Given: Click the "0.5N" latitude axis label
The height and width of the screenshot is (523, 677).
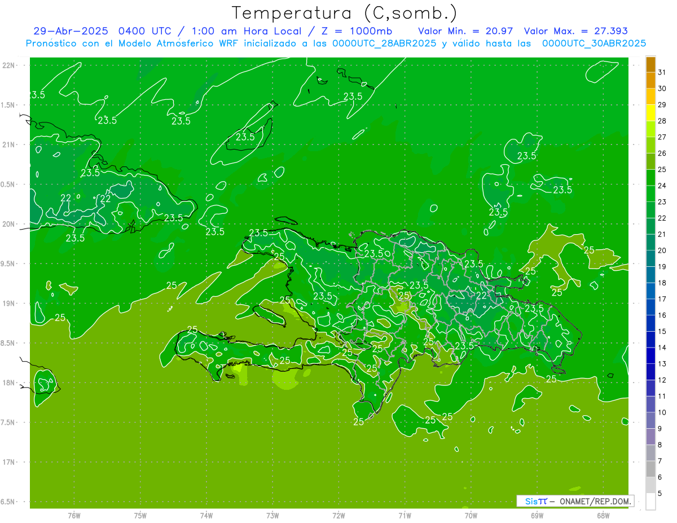Looking at the screenshot, I should click(x=8, y=184).
